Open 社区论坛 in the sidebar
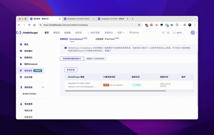214x135 pixels. 29,117
